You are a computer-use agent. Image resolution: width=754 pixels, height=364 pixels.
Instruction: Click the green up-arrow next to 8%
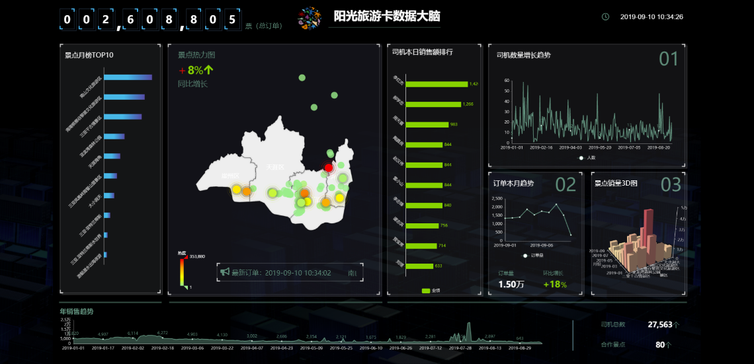[x=208, y=70]
